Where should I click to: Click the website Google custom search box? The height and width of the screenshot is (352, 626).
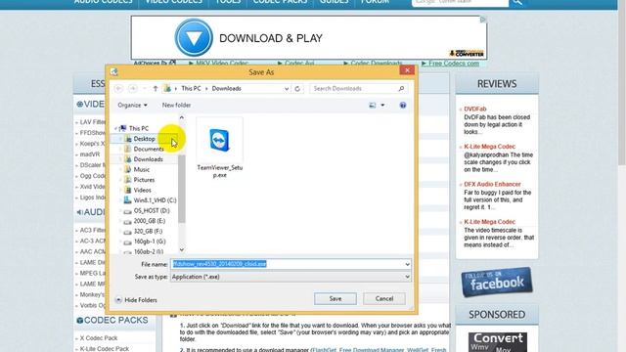(461, 2)
